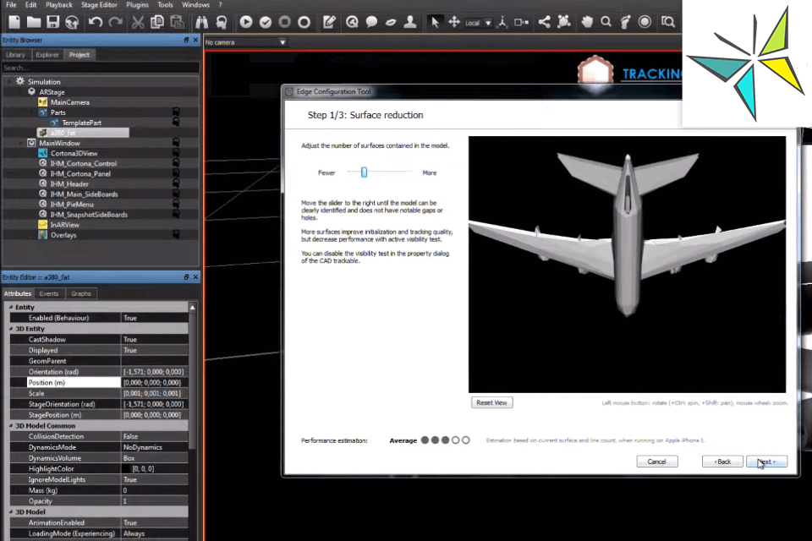The width and height of the screenshot is (812, 541).
Task: Click the magnifier zoom tool icon
Action: (606, 22)
